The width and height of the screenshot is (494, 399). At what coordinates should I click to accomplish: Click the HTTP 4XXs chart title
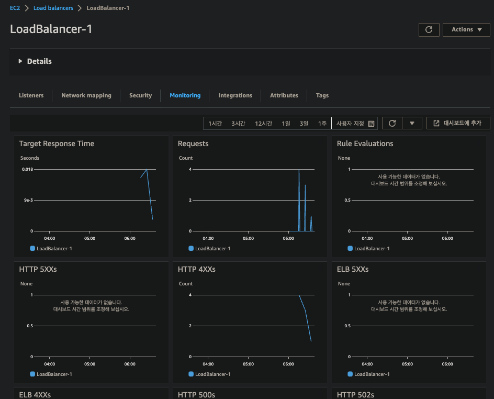[x=197, y=269]
